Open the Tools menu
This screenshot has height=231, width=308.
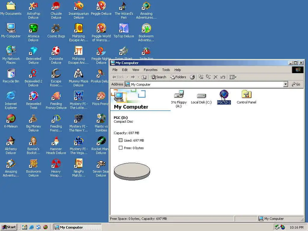coord(166,70)
